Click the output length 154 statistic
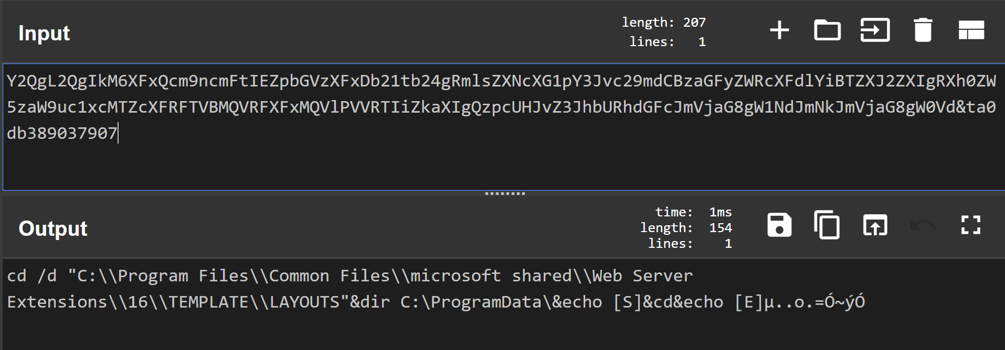 point(685,228)
